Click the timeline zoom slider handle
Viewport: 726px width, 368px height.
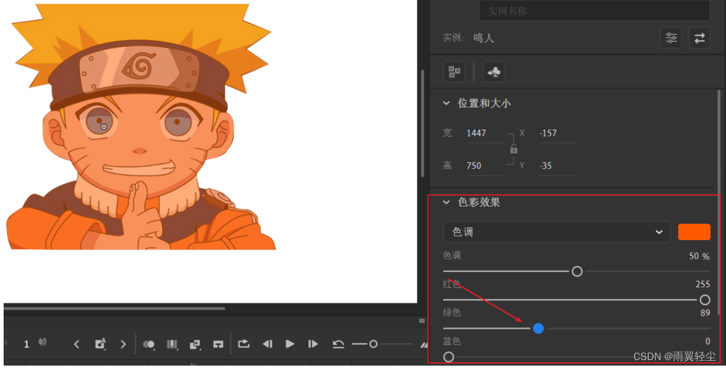click(373, 344)
